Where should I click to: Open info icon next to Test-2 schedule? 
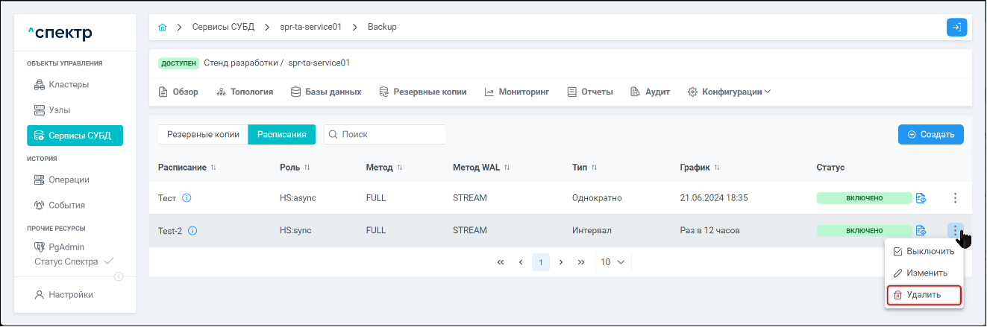[192, 231]
